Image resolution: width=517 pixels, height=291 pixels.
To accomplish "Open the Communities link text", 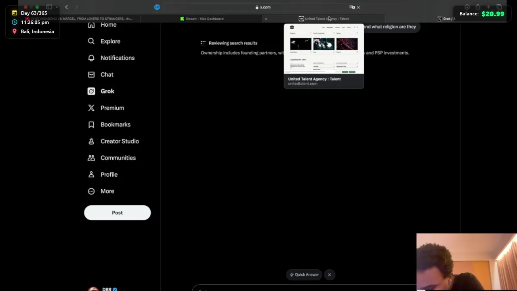I will (118, 158).
